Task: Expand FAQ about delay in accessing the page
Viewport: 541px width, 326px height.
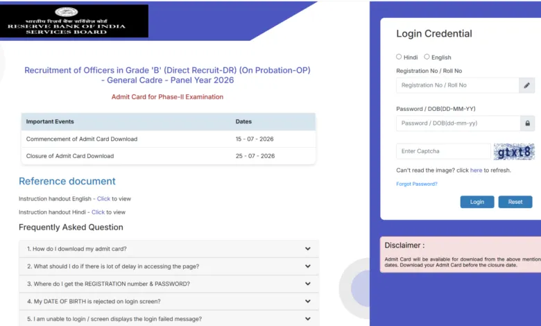Action: pyautogui.click(x=169, y=266)
